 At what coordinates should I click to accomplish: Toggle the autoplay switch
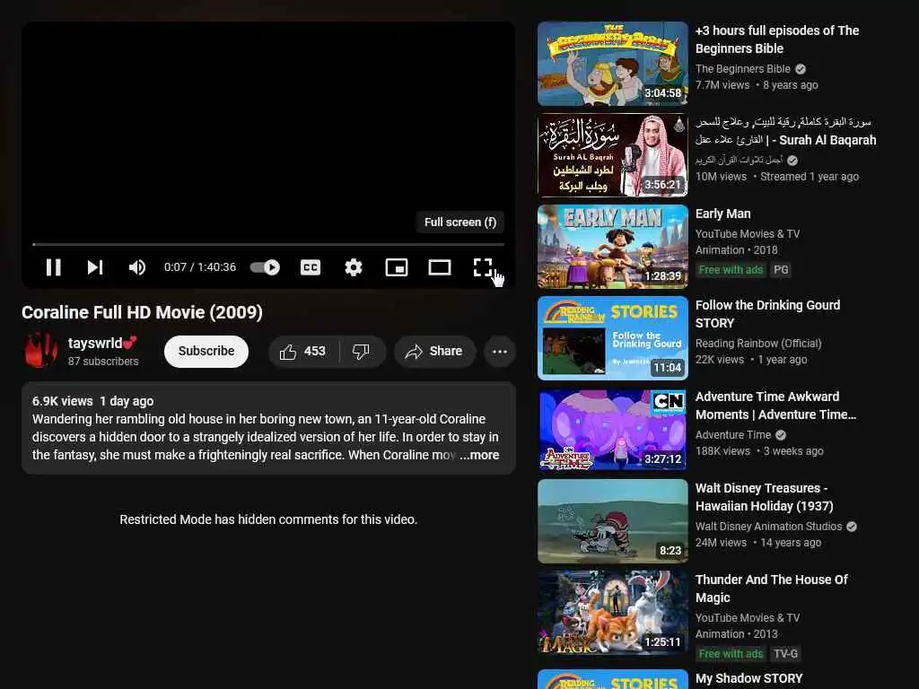[x=265, y=267]
